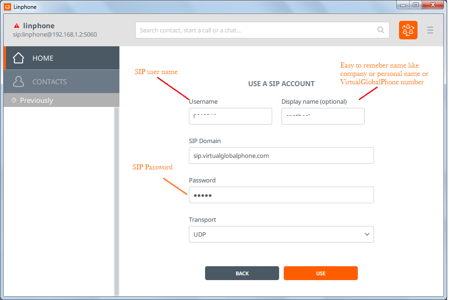
Task: Close the Linphone window
Action: pos(433,5)
